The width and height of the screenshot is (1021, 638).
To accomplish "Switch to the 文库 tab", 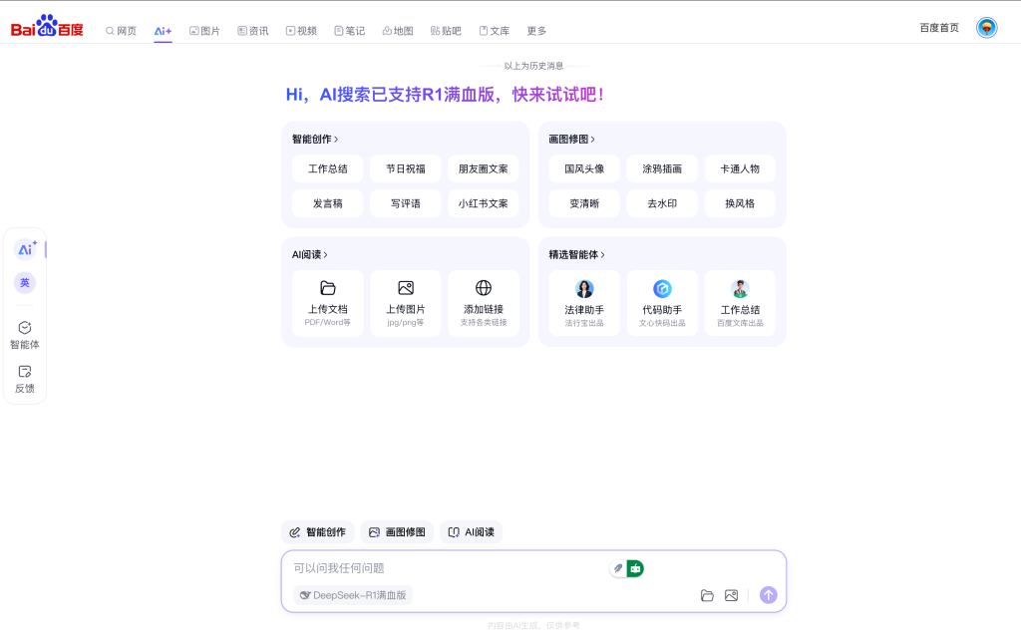I will (x=495, y=31).
